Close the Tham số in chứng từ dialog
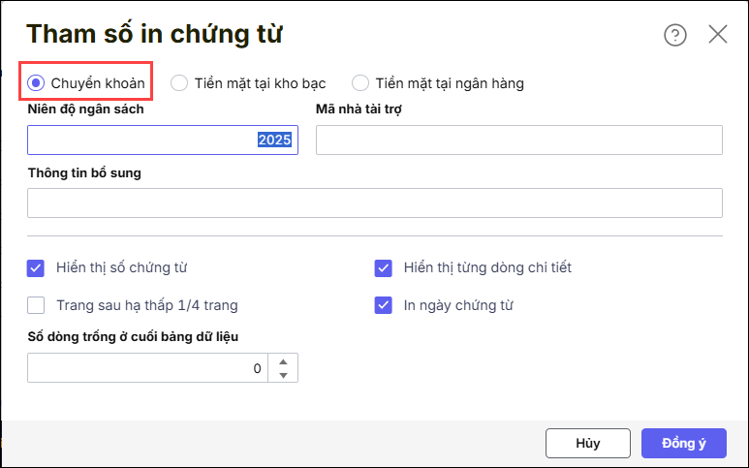749x468 pixels. 718,35
